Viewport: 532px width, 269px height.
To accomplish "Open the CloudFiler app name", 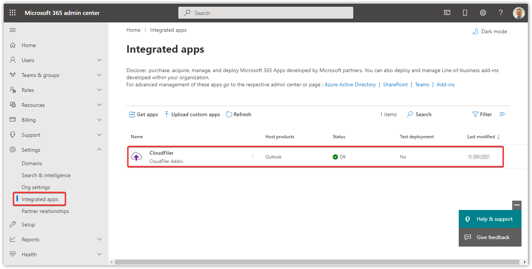I will pyautogui.click(x=162, y=153).
